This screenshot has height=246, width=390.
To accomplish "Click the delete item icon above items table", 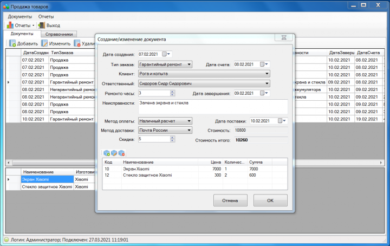I will click(x=122, y=153).
